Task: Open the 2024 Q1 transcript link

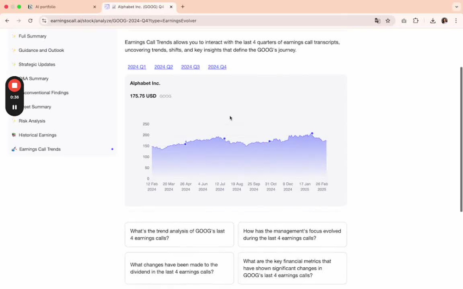Action: [137, 67]
